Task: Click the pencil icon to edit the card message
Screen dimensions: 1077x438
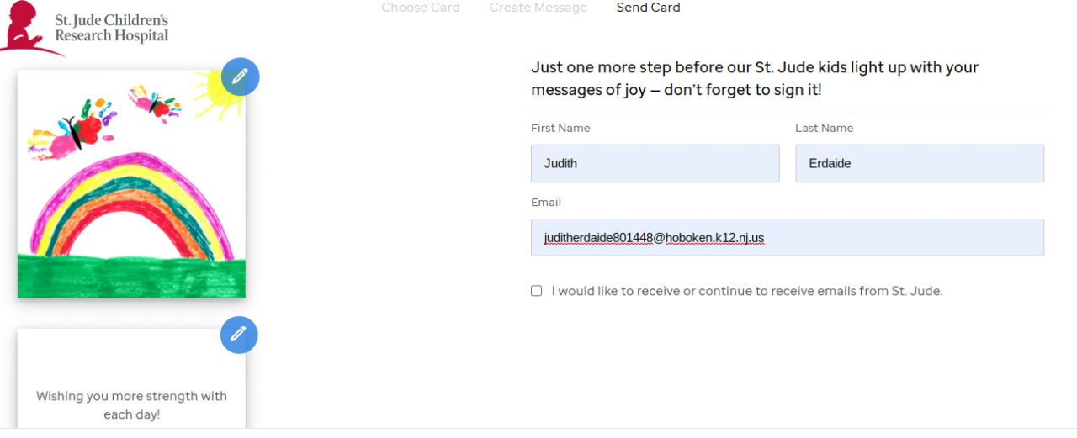Action: point(239,335)
